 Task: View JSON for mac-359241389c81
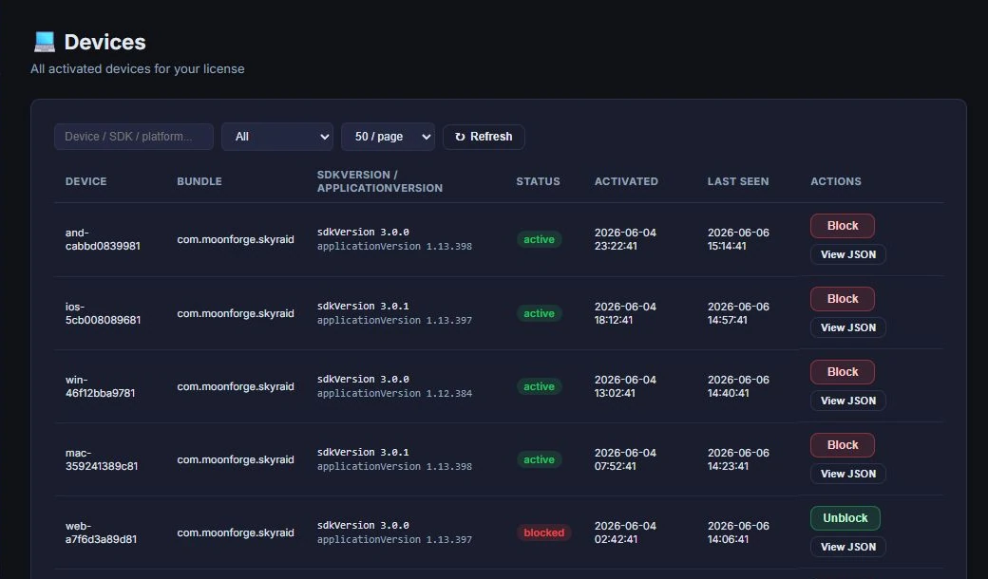click(848, 474)
